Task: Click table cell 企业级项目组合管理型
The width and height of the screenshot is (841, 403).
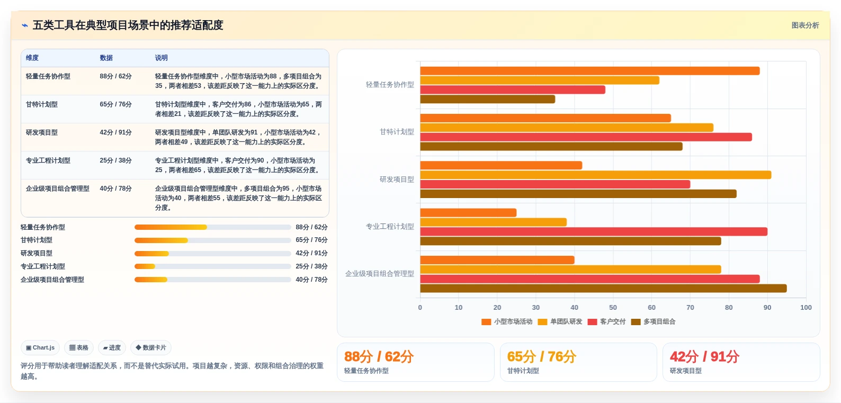Action: click(58, 189)
